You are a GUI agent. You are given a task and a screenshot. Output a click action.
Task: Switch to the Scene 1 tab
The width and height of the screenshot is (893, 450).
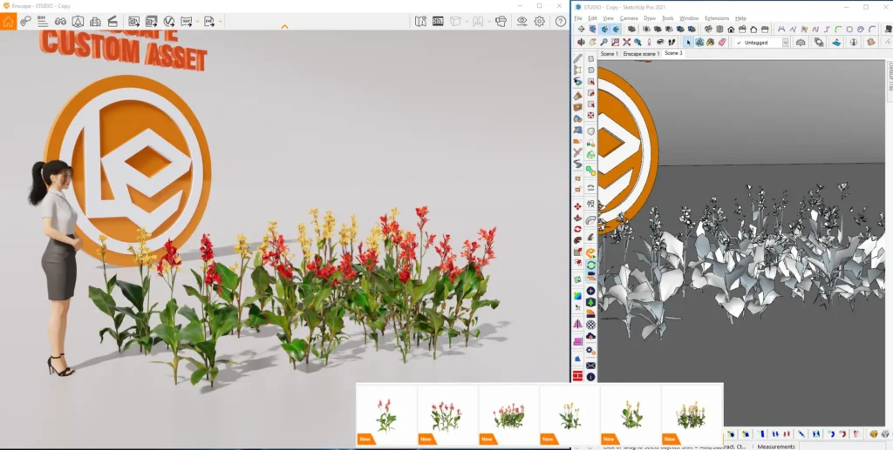pyautogui.click(x=609, y=53)
